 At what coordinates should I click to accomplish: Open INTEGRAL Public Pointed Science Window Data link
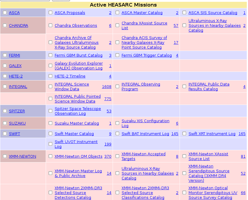pyautogui.click(x=77, y=99)
